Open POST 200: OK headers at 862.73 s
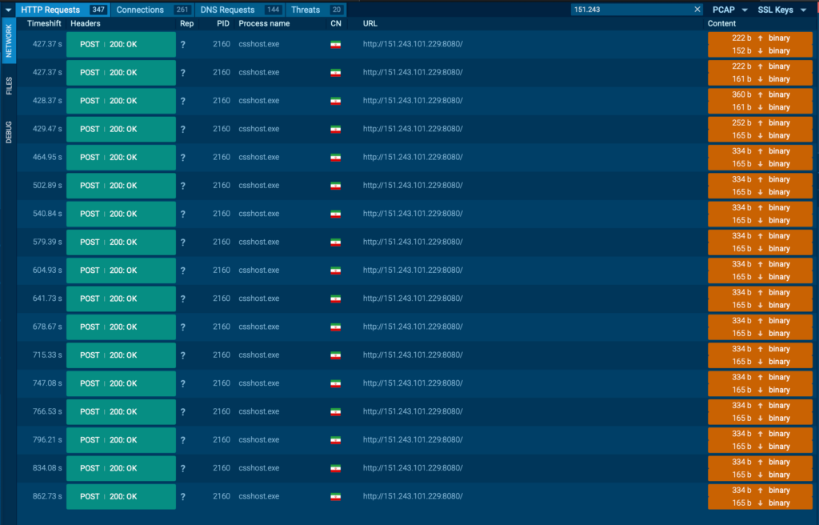The height and width of the screenshot is (525, 819). pos(121,497)
